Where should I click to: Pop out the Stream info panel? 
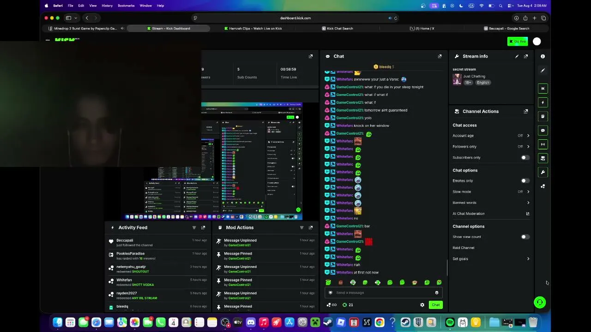pos(526,56)
